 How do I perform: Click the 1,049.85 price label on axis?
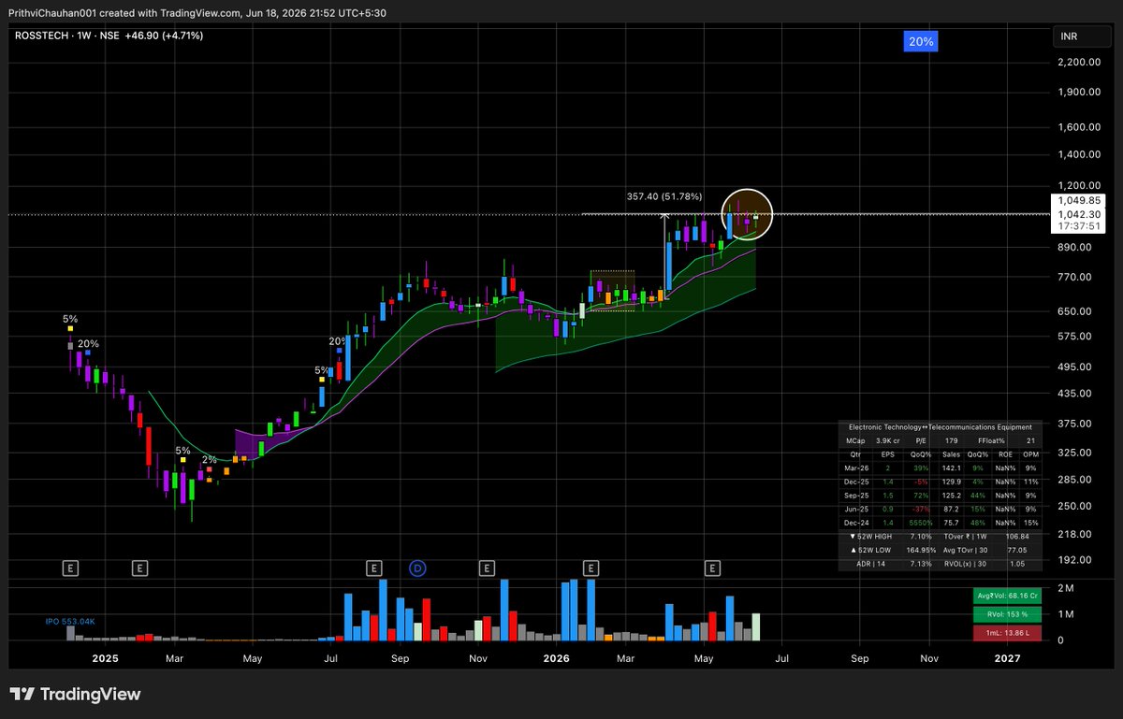[1078, 200]
